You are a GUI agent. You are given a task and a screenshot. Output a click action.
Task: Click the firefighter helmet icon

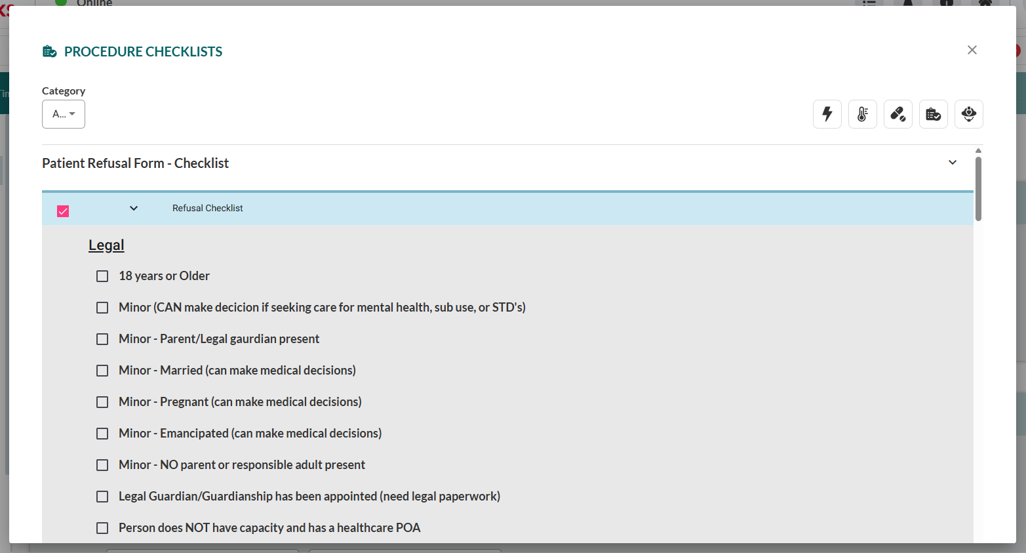(x=968, y=113)
